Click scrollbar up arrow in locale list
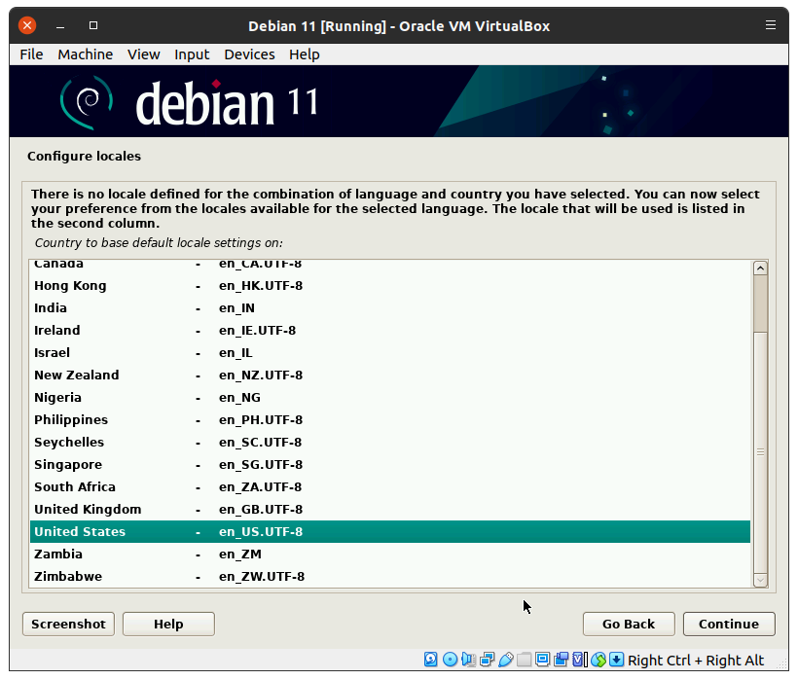798x680 pixels. click(x=760, y=268)
